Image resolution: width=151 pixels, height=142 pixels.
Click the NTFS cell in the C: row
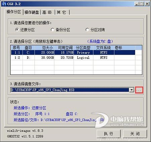(104, 53)
